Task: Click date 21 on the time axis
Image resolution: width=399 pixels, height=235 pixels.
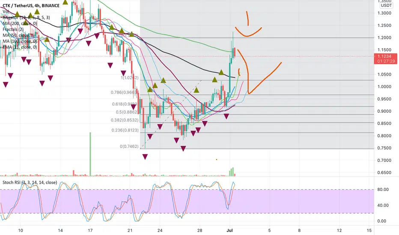Action: [x=130, y=230]
